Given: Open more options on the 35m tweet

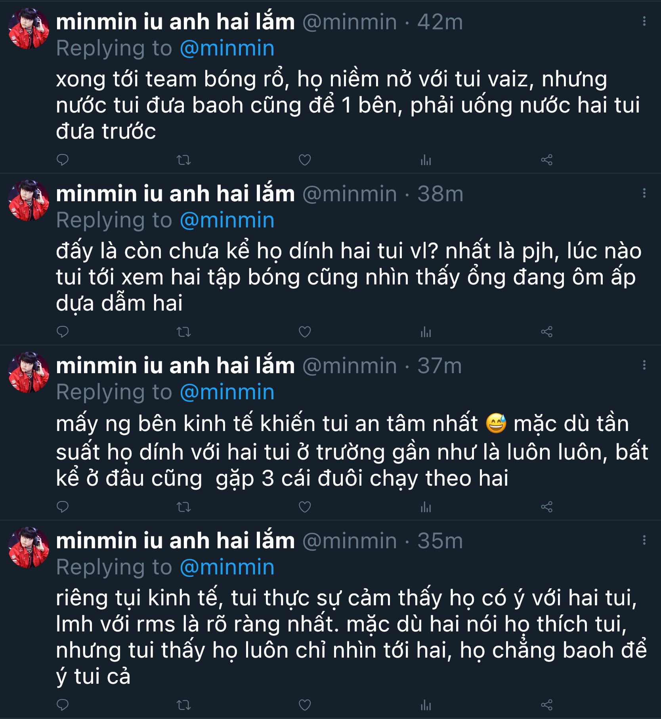Looking at the screenshot, I should click(x=644, y=540).
